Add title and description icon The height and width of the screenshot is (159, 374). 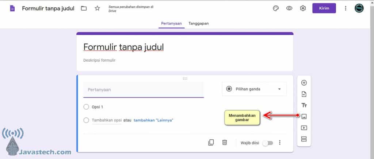click(x=304, y=105)
